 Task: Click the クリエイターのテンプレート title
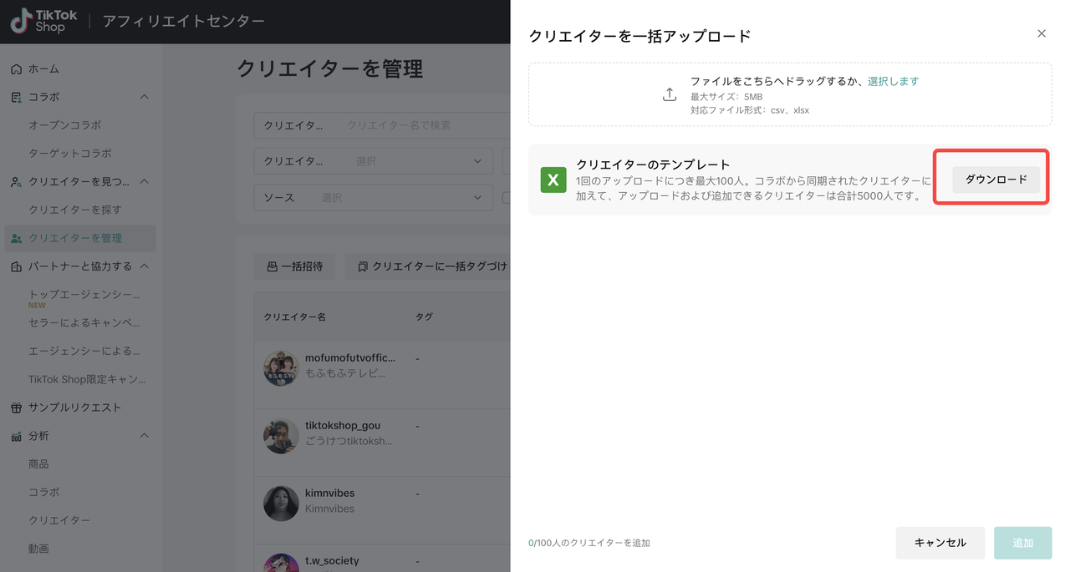(x=653, y=165)
